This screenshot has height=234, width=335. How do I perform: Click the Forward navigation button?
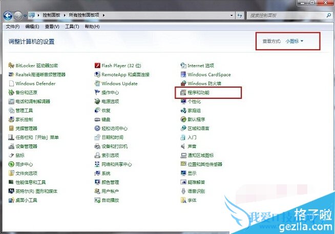pyautogui.click(x=18, y=15)
